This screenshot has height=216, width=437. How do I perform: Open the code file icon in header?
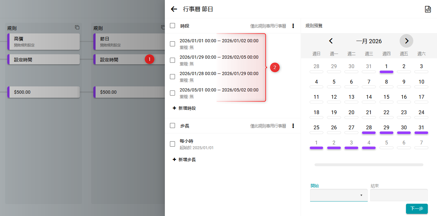pos(428,9)
